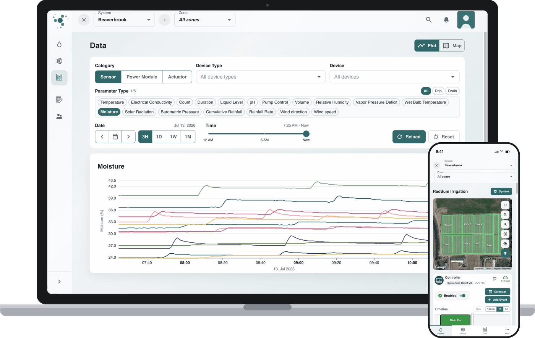The width and height of the screenshot is (535, 338).
Task: Click the zoom-in magnifier on phone map
Action: (x=505, y=215)
